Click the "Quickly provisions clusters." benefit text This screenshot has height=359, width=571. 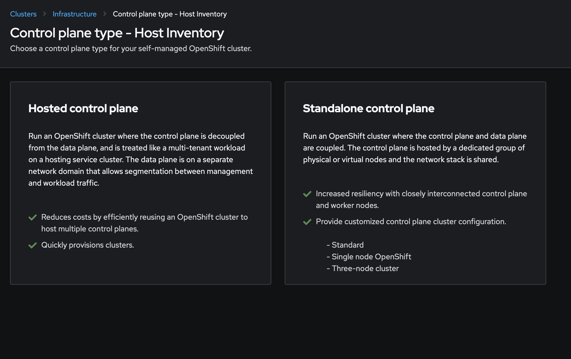pos(88,245)
